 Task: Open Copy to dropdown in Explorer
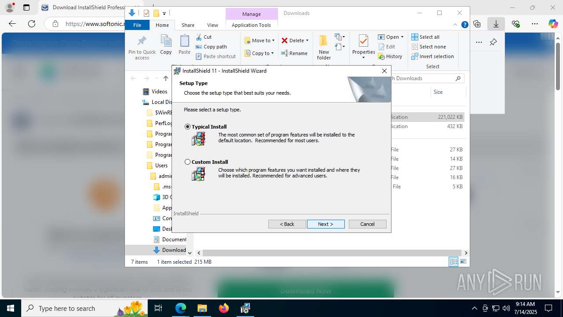pyautogui.click(x=259, y=53)
